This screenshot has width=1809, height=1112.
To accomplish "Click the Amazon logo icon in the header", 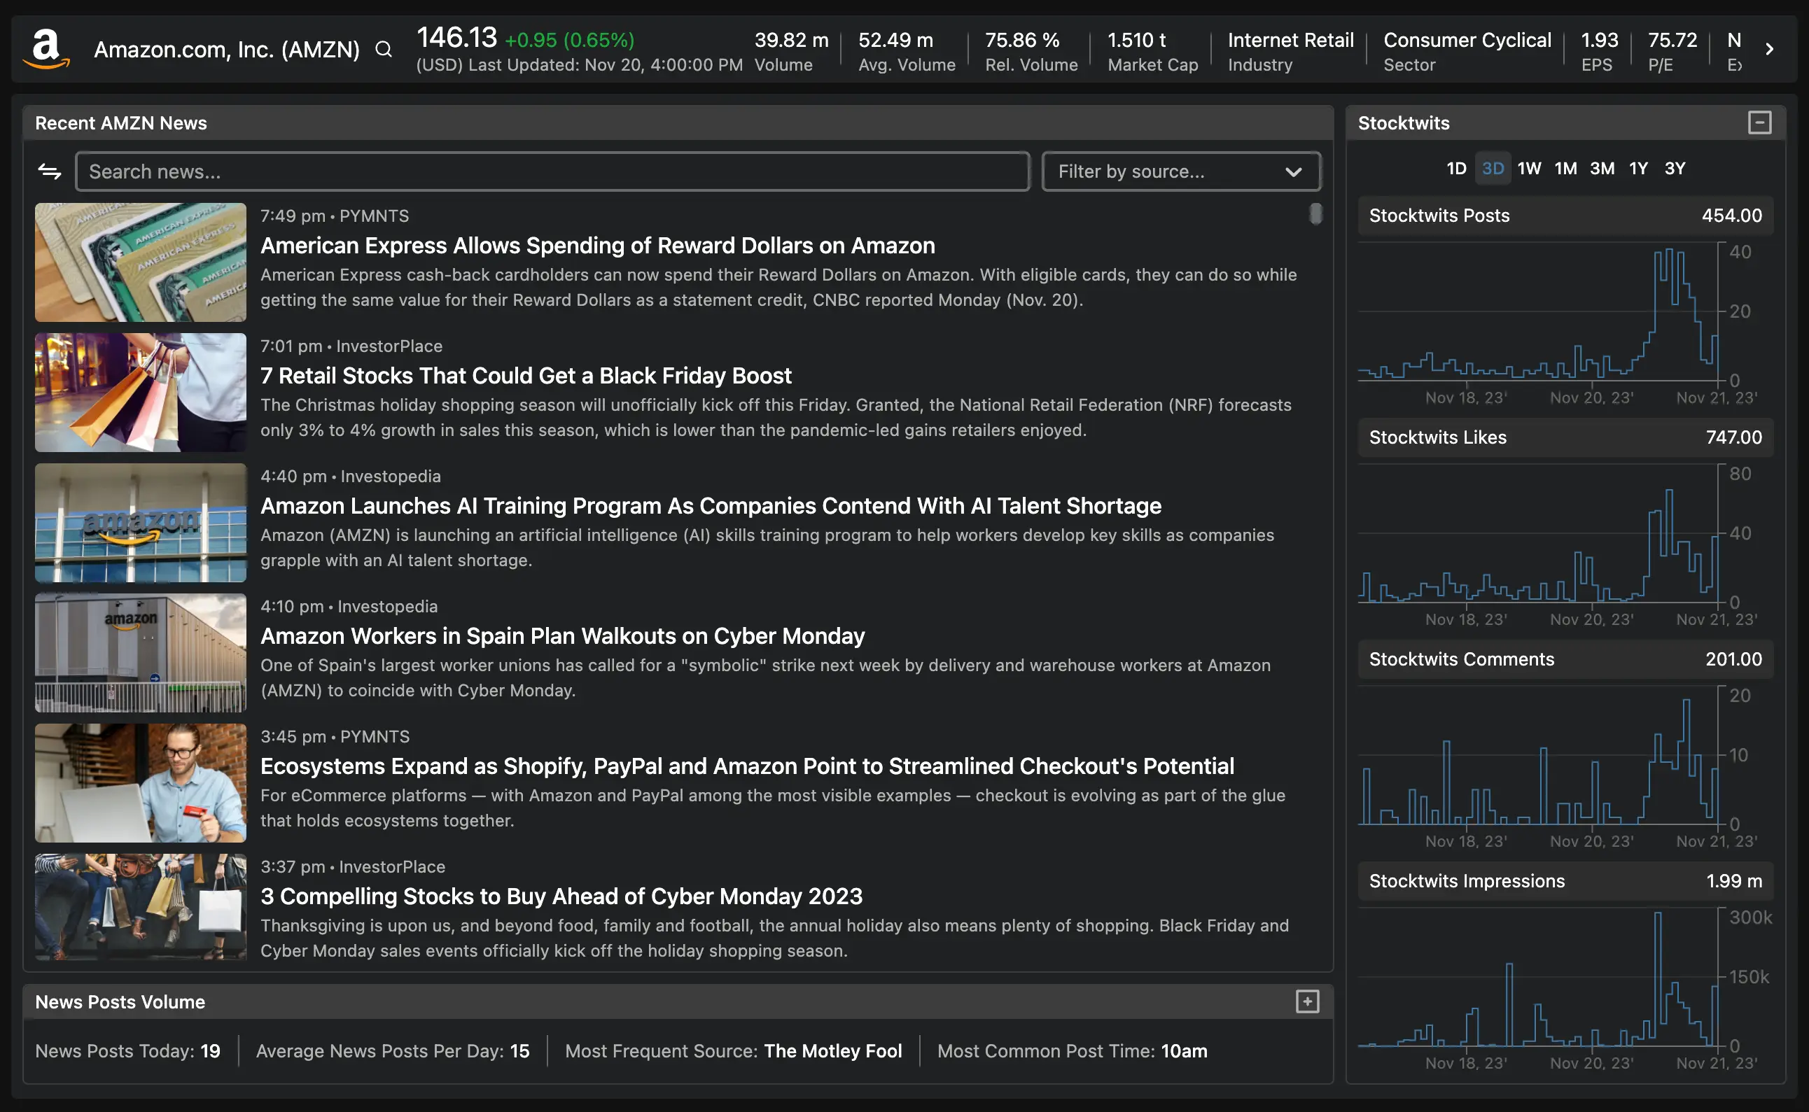I will (x=48, y=47).
